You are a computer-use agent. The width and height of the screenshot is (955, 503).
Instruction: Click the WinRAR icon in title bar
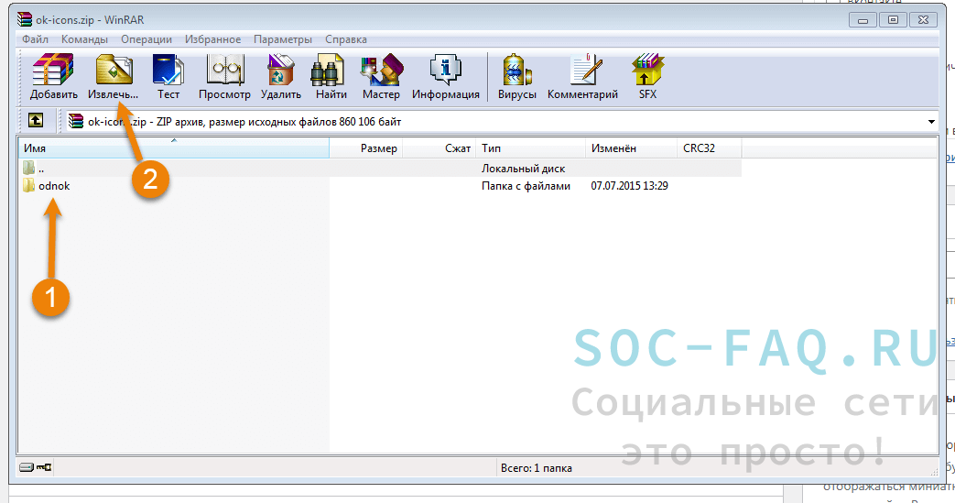[25, 19]
